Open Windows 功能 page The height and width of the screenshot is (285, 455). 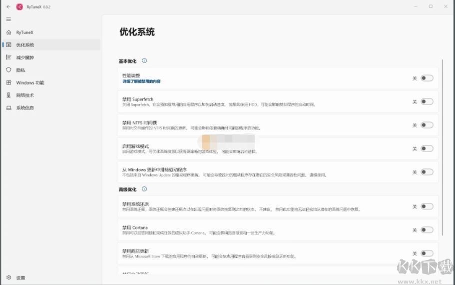click(51, 82)
